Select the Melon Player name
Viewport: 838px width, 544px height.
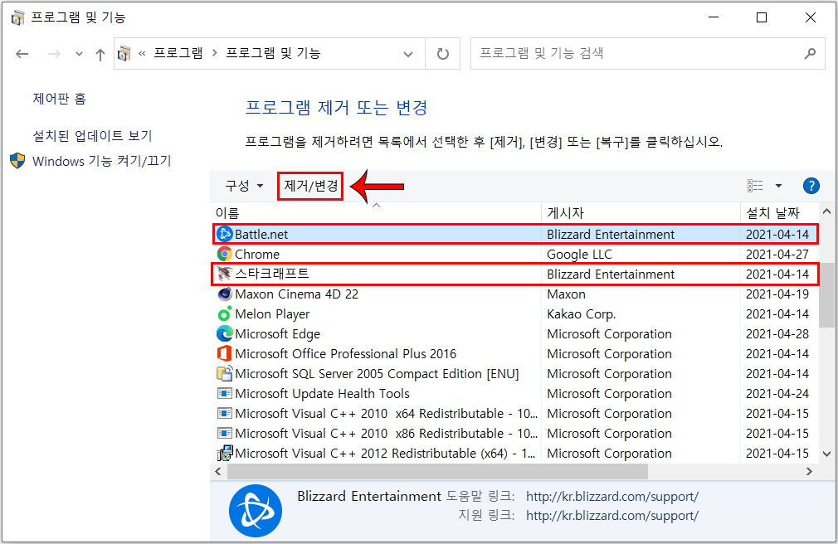click(272, 313)
